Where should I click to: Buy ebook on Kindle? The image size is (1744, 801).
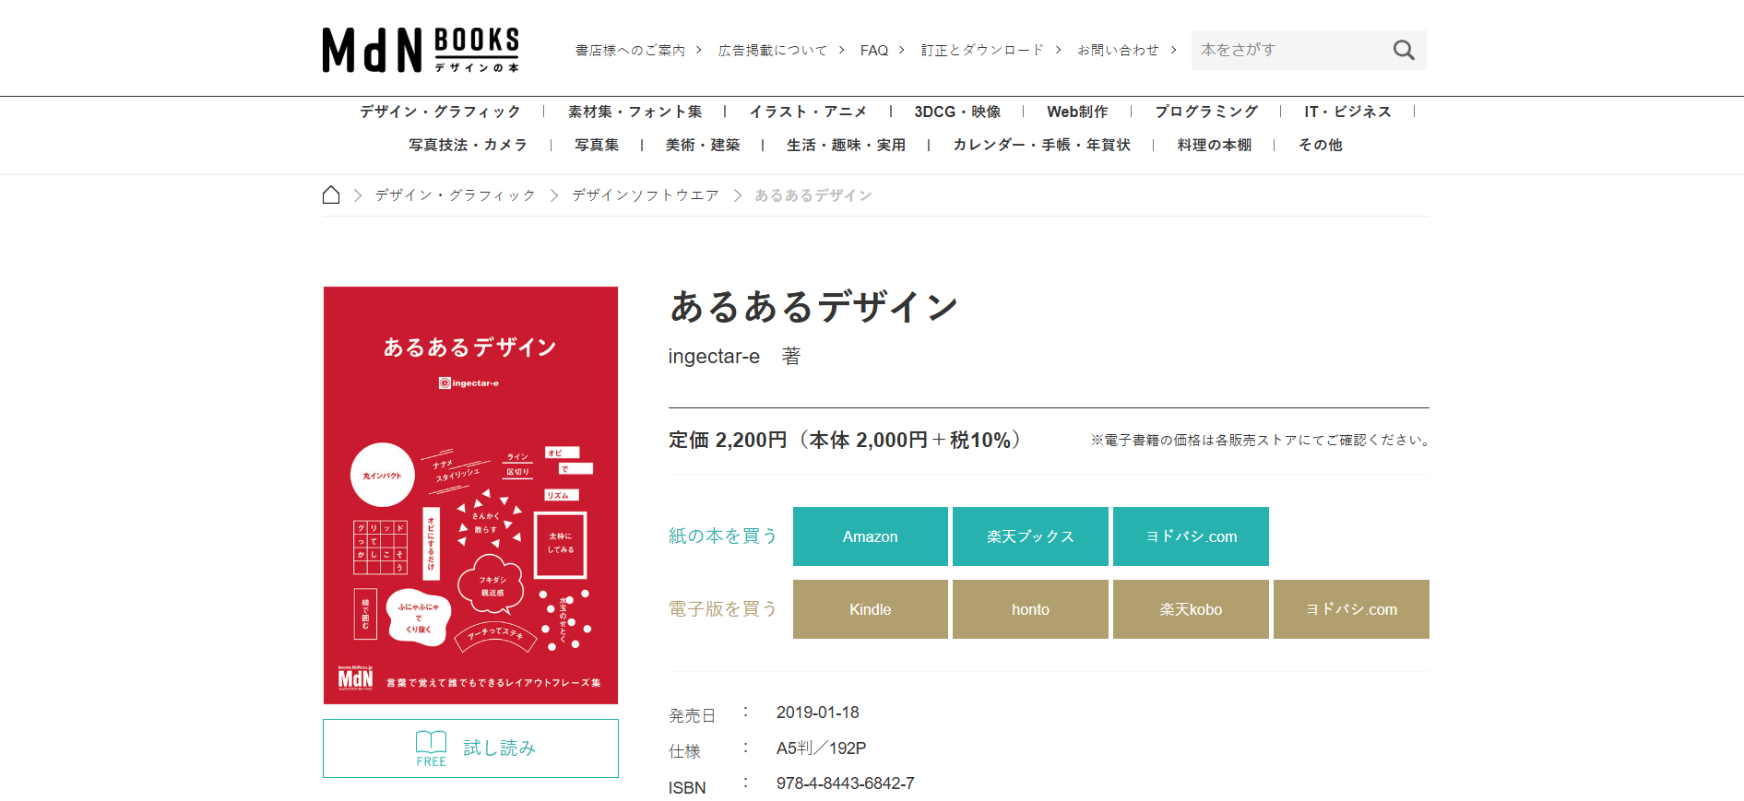pyautogui.click(x=870, y=609)
